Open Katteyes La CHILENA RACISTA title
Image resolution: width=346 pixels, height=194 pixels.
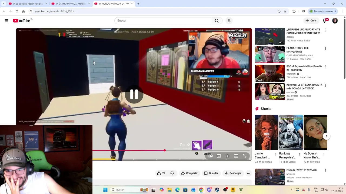click(304, 86)
